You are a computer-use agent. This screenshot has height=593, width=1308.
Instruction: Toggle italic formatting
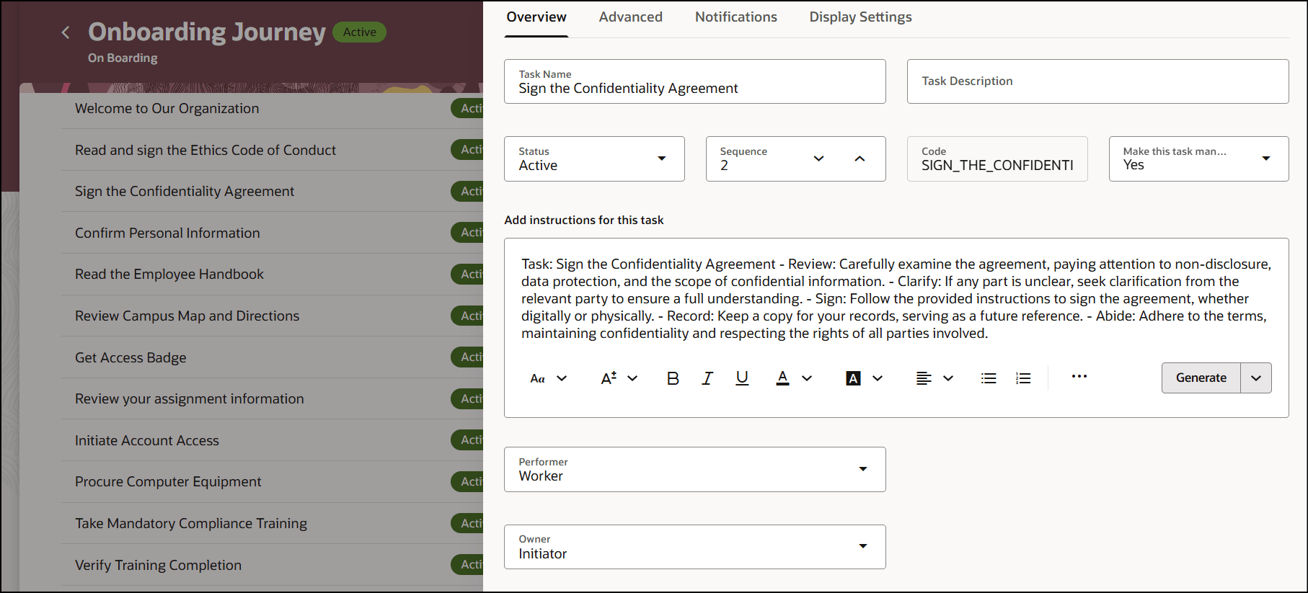click(707, 378)
